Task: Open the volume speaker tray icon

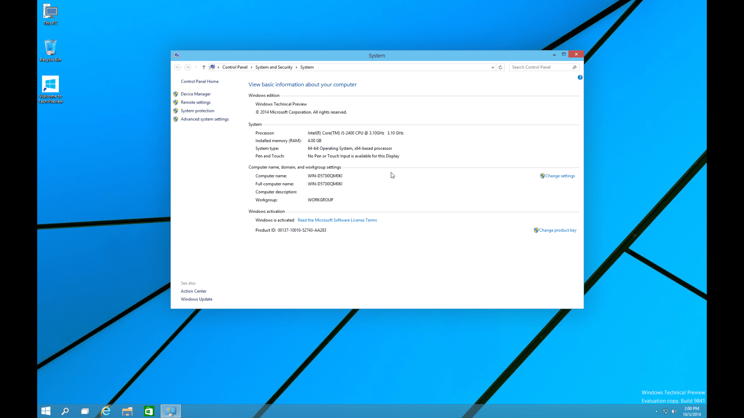Action: pos(674,411)
